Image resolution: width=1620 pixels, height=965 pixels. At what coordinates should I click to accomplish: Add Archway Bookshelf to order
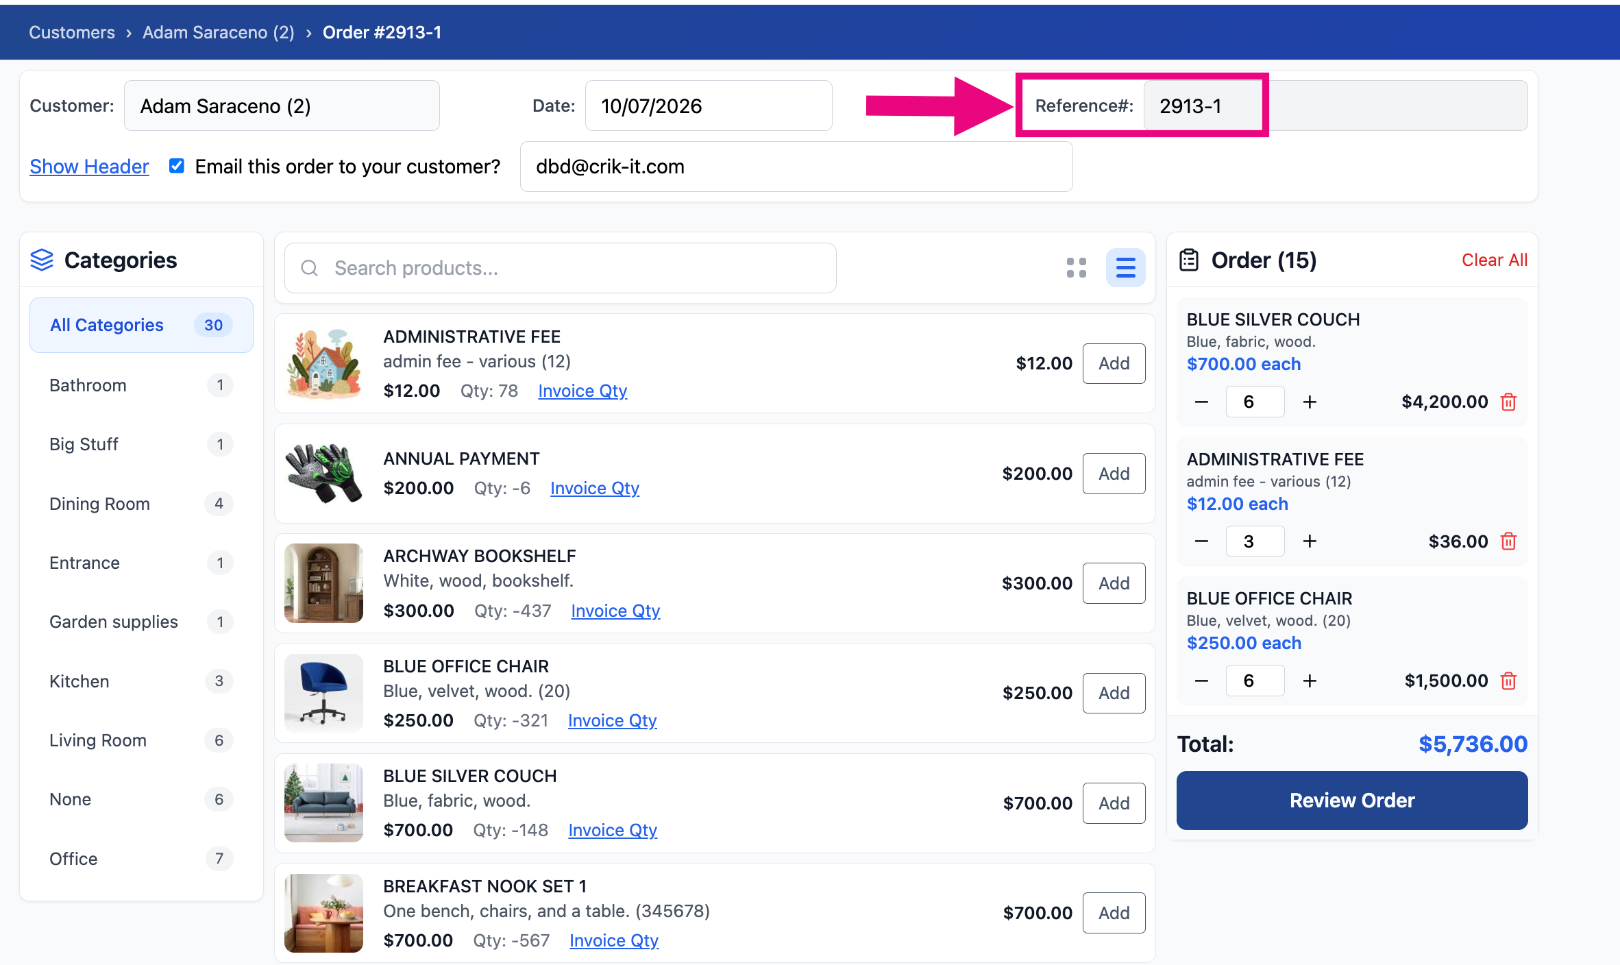(1114, 583)
